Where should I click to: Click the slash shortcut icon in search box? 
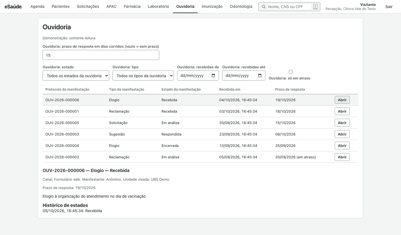[315, 6]
